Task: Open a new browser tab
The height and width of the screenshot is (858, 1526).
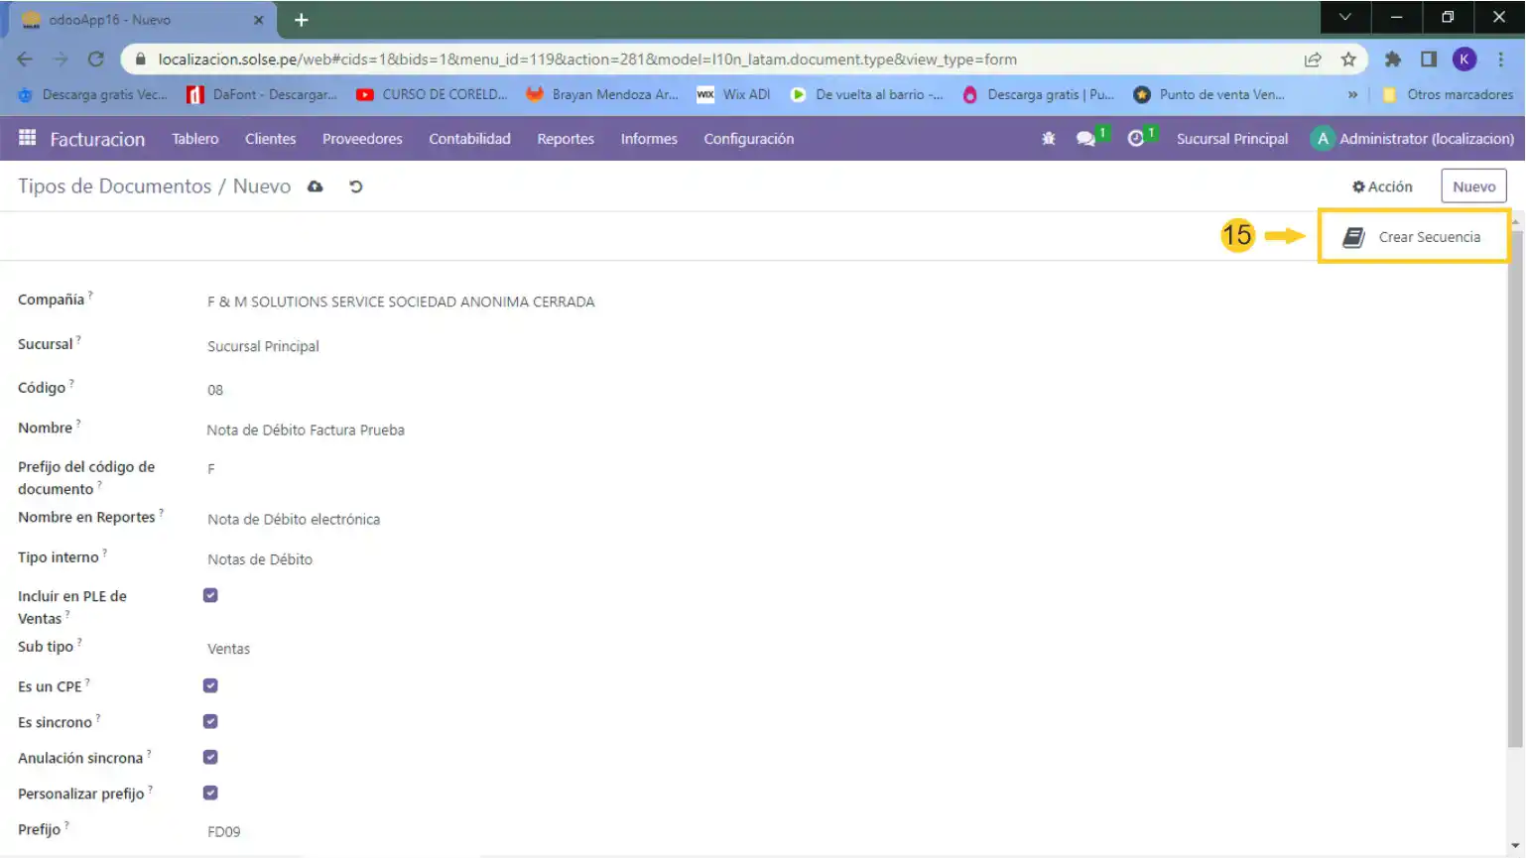Action: click(302, 20)
